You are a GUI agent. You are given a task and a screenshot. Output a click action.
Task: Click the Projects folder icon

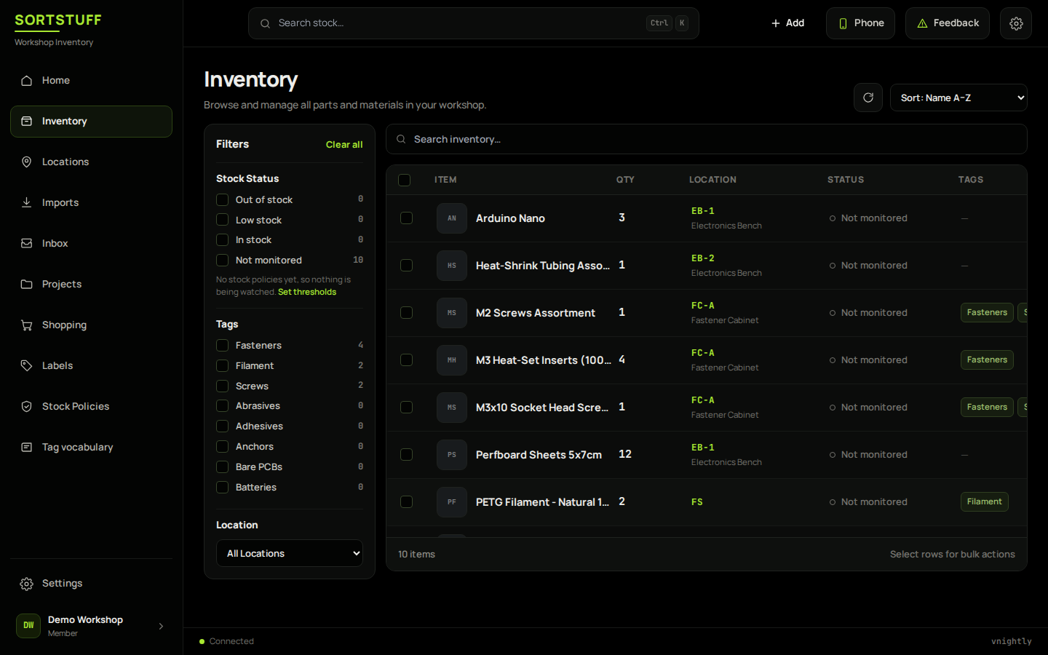tap(27, 285)
